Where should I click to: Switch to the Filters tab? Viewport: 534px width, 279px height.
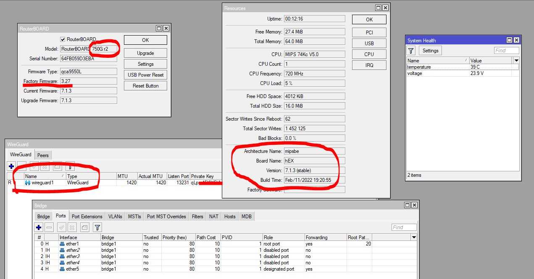pos(197,217)
